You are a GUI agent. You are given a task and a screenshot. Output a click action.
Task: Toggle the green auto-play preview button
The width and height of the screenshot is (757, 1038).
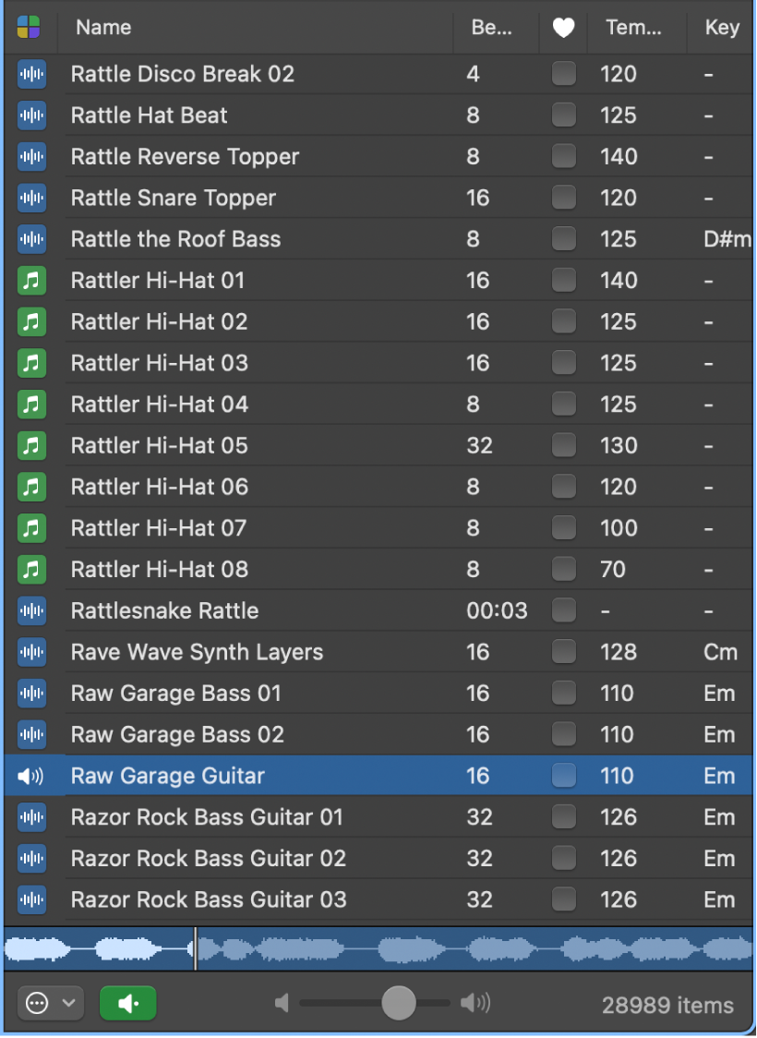[x=128, y=1004]
